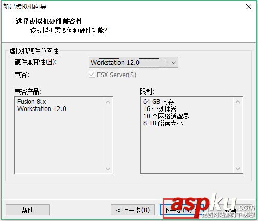Open the hardware compatibility dropdown arrow
This screenshot has width=258, height=221.
click(174, 63)
